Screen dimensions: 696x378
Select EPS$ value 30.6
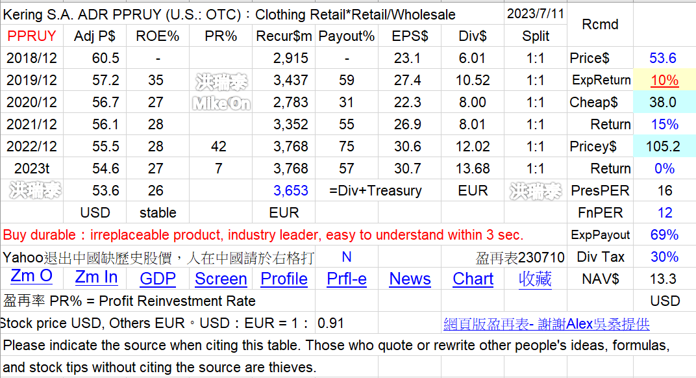[x=407, y=146]
